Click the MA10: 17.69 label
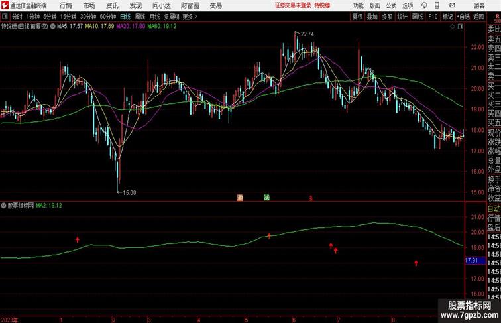 pyautogui.click(x=99, y=27)
